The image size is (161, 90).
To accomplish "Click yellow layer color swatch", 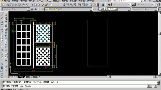I will pos(56,9).
